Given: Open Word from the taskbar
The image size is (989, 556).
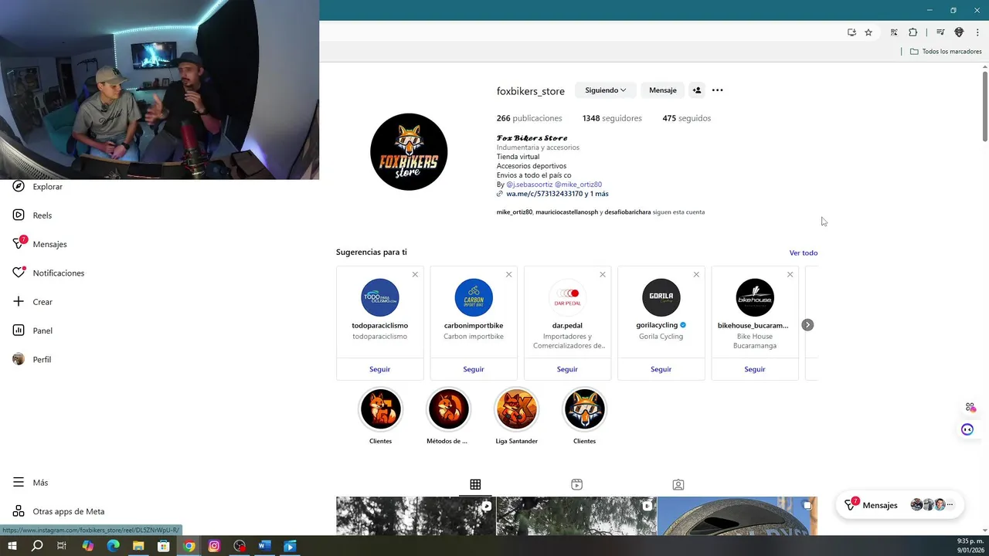Looking at the screenshot, I should tap(264, 546).
